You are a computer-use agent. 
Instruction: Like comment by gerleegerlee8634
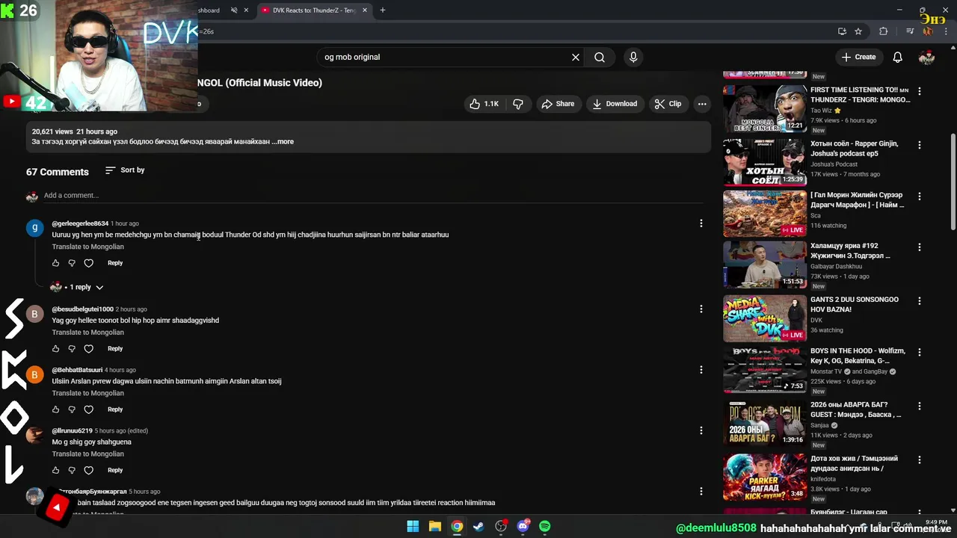(55, 263)
